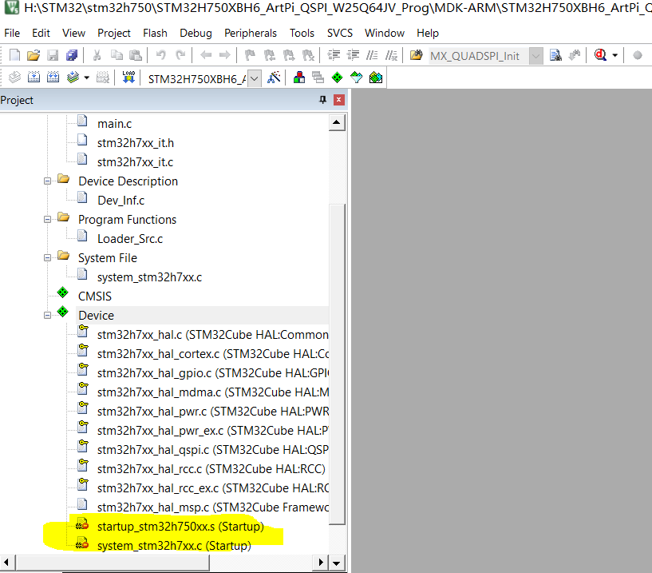Build the target using the Build icon

coord(34,77)
